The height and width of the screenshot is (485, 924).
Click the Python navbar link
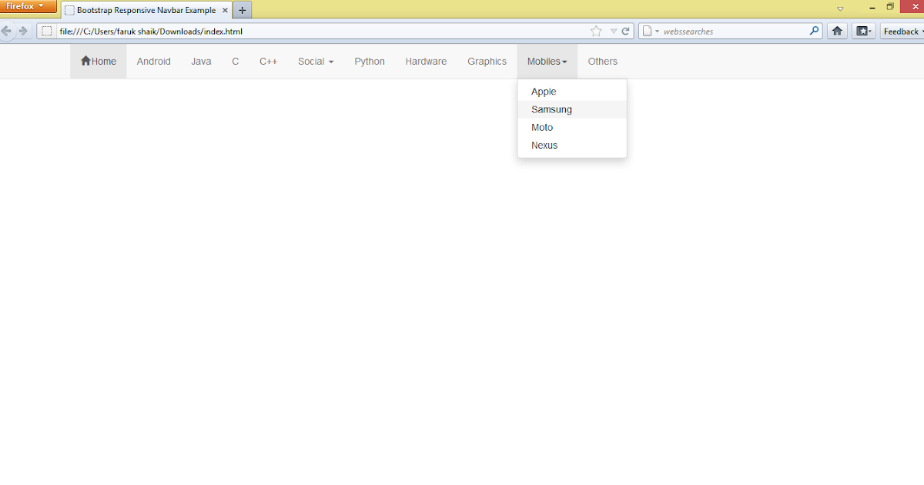[x=369, y=61]
